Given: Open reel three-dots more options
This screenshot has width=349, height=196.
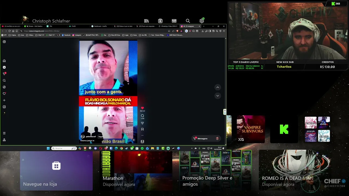Looking at the screenshot, I should [142, 135].
